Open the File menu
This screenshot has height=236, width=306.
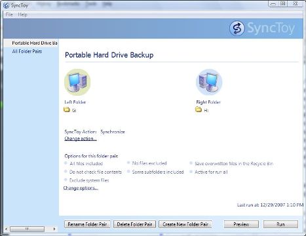(x=9, y=14)
